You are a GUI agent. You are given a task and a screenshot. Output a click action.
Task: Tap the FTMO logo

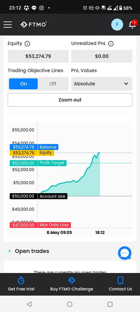pos(33,24)
